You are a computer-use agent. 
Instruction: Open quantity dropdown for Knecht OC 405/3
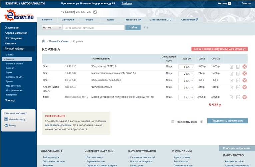tap(186, 87)
